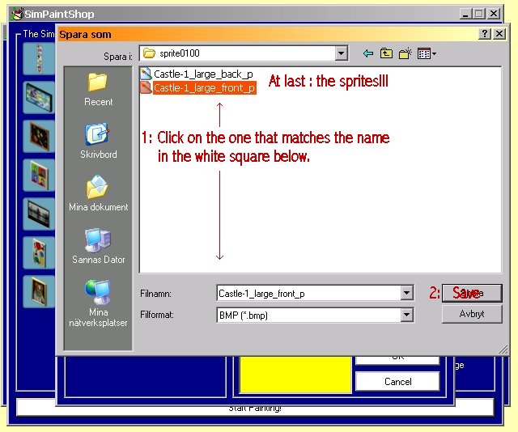Image resolution: width=518 pixels, height=432 pixels.
Task: Go up one folder level
Action: [386, 53]
